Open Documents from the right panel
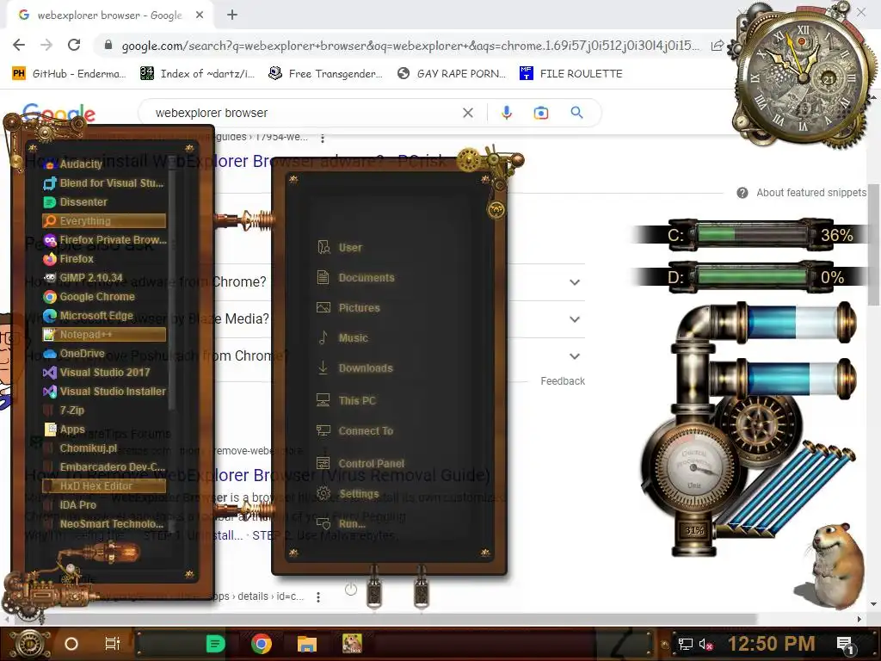Image resolution: width=881 pixels, height=661 pixels. pyautogui.click(x=355, y=278)
